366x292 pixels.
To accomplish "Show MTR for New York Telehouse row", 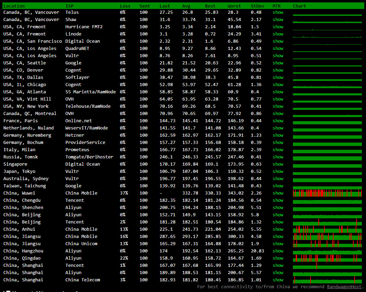I will coord(278,106).
